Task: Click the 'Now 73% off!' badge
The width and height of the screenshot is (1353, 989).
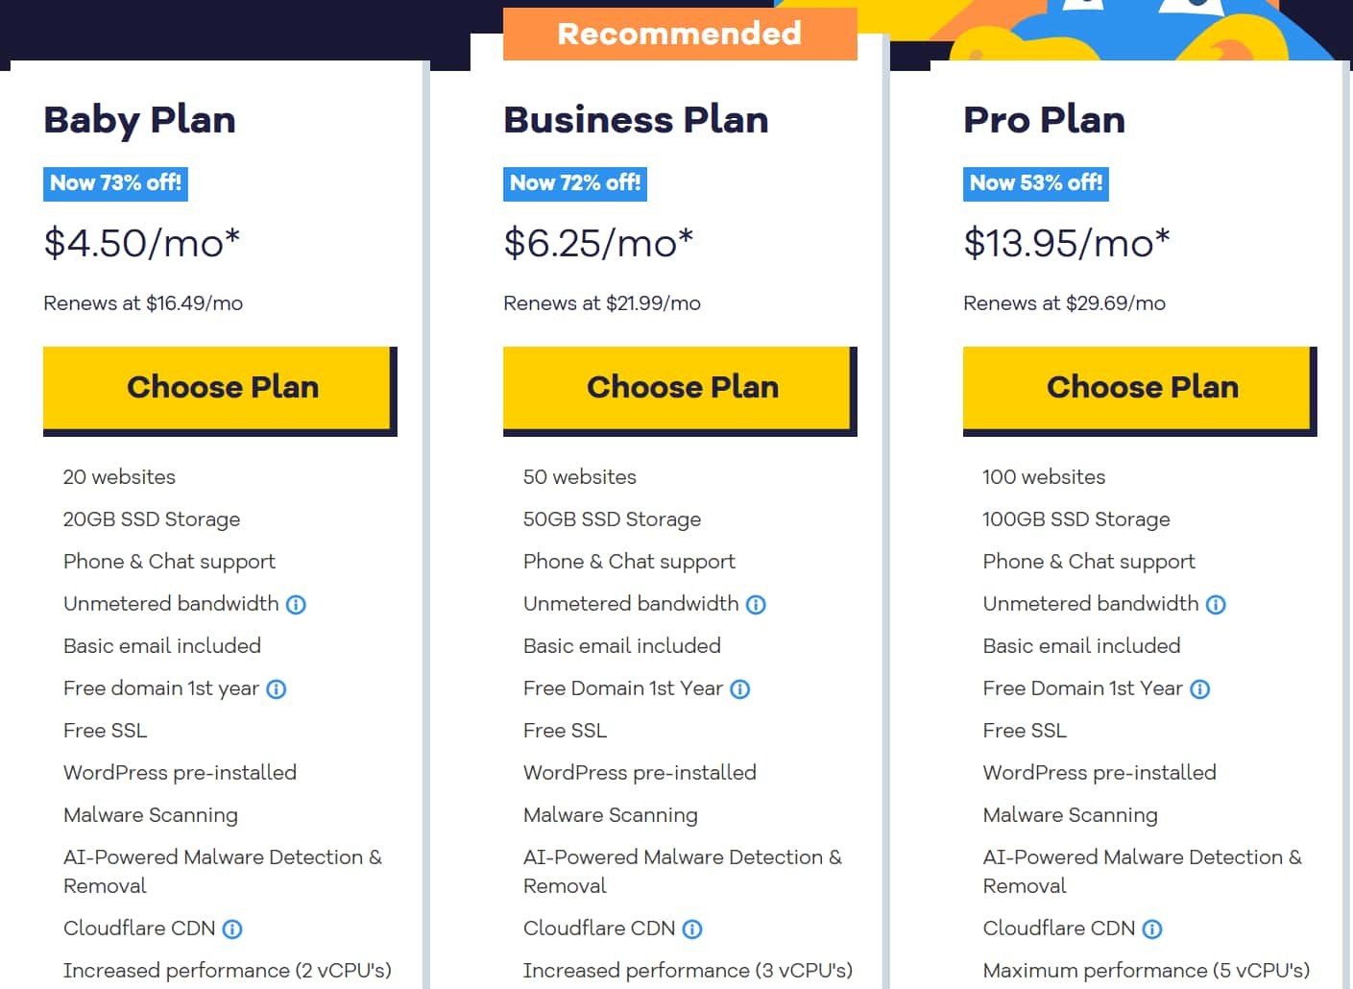Action: [x=115, y=183]
